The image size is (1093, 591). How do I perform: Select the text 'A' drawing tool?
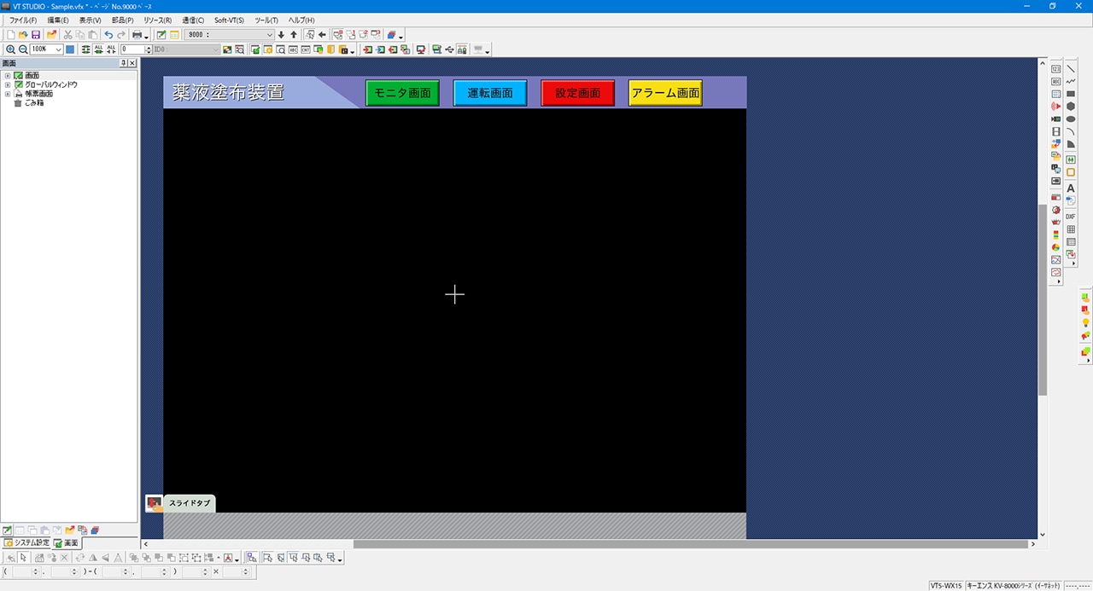pyautogui.click(x=1071, y=188)
